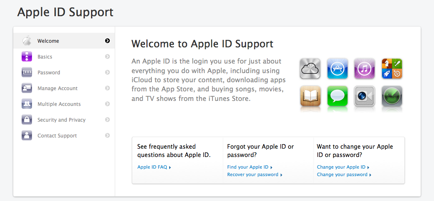Click the Apple logo icon beside Welcome
Screen dimensions: 434x201
point(27,41)
